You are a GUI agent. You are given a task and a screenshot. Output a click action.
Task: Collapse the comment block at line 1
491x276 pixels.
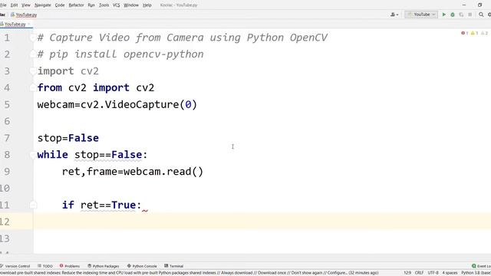pos(32,38)
